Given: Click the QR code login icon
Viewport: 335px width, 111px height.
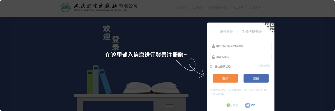Looking at the screenshot, I should [x=270, y=27].
